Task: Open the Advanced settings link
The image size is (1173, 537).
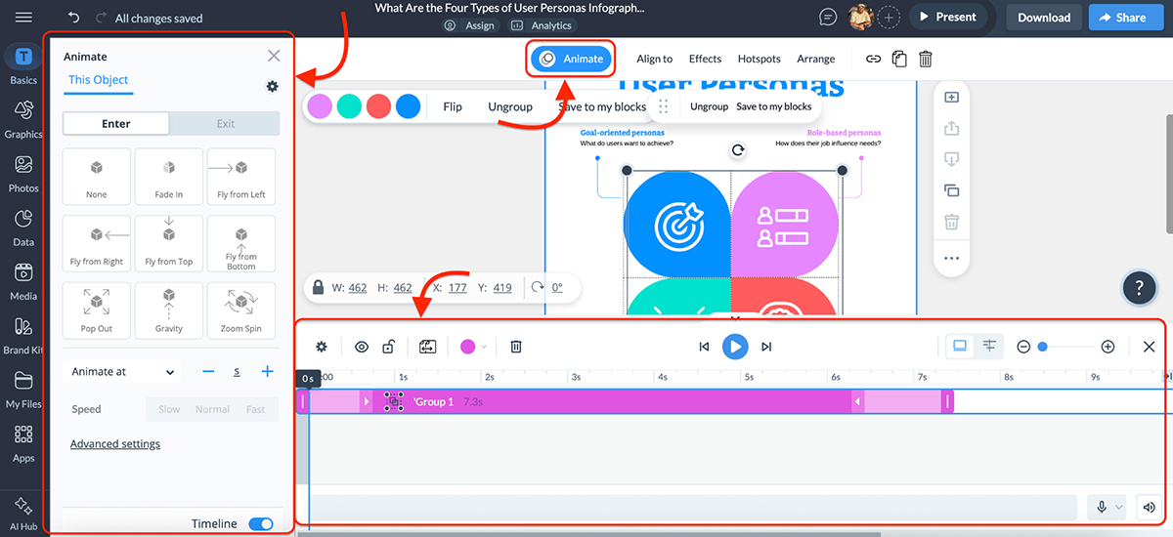Action: click(115, 444)
